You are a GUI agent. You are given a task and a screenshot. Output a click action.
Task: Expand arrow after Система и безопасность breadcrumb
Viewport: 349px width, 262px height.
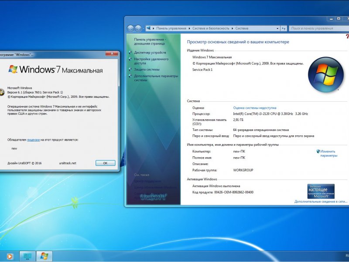pyautogui.click(x=233, y=28)
